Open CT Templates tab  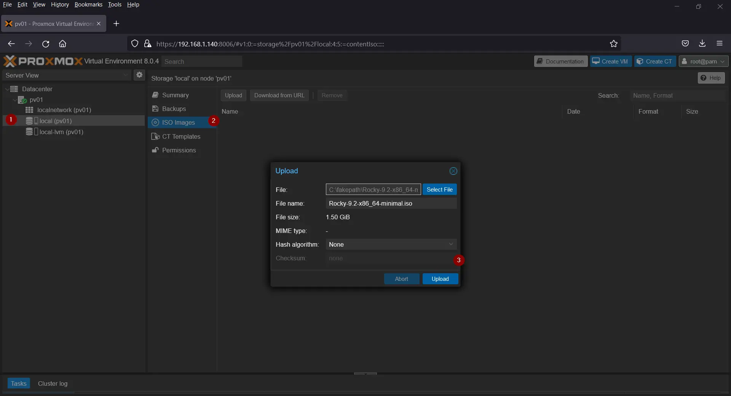pyautogui.click(x=182, y=136)
